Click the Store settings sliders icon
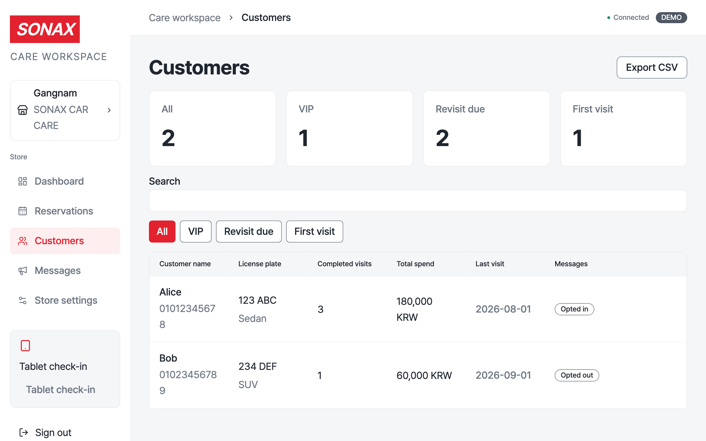The width and height of the screenshot is (706, 441). click(x=22, y=300)
